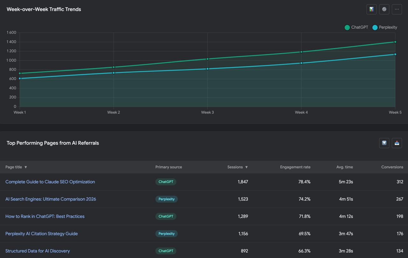Click the engagement rate 78.4%

304,182
